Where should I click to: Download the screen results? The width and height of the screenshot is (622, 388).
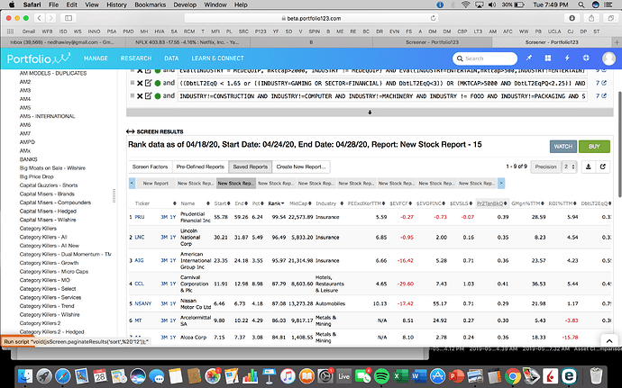(589, 167)
